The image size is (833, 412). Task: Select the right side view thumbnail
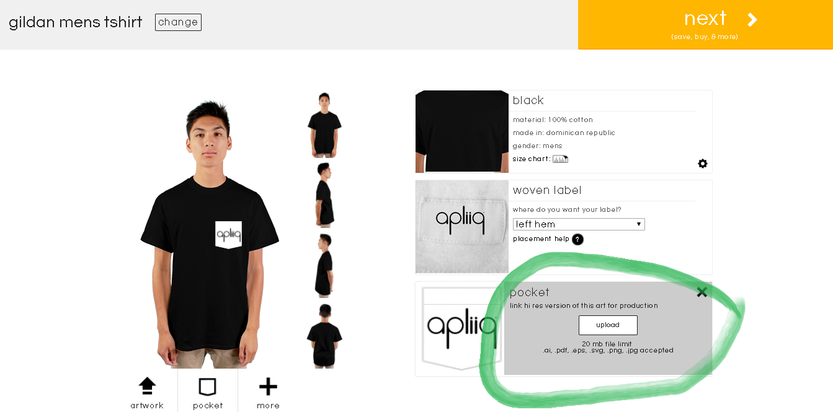[324, 266]
